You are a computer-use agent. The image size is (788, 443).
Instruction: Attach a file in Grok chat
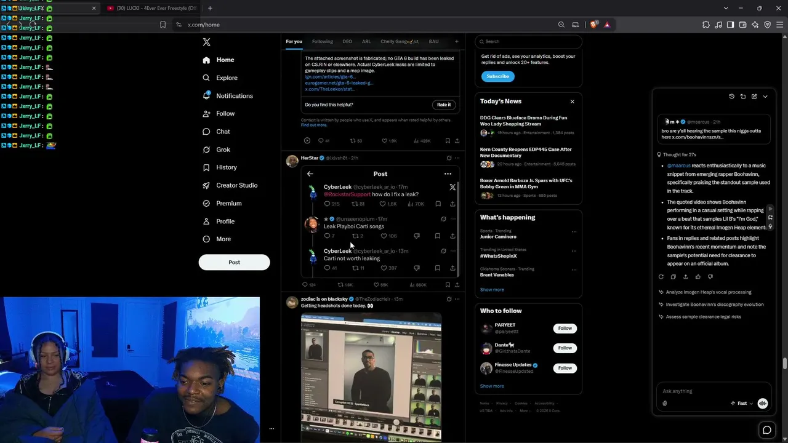(x=665, y=404)
